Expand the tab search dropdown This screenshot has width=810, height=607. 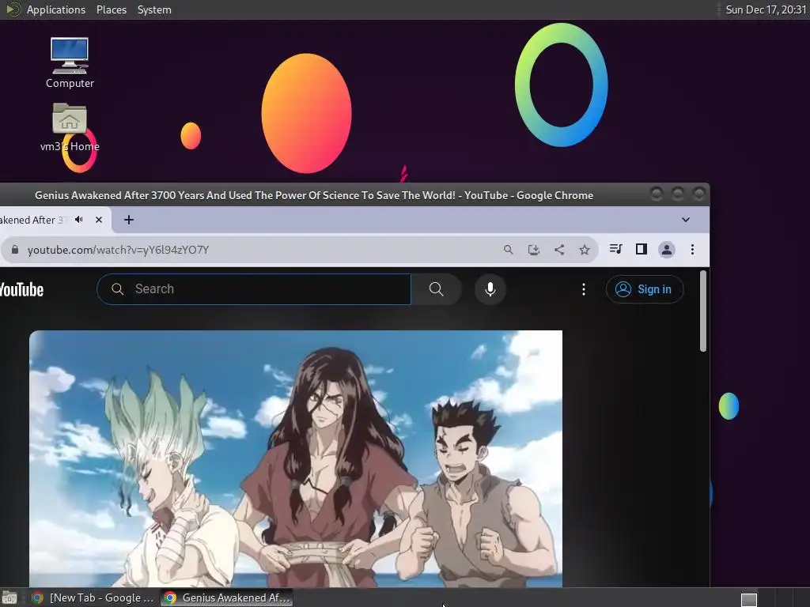tap(686, 220)
